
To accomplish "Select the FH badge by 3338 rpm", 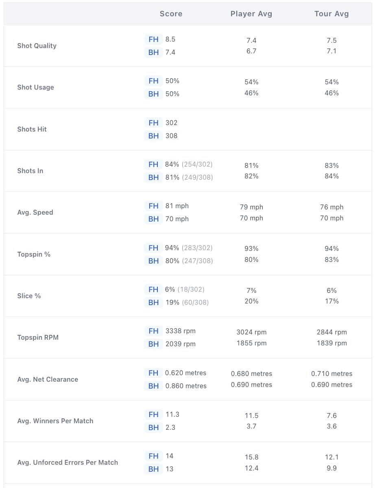I will [153, 331].
